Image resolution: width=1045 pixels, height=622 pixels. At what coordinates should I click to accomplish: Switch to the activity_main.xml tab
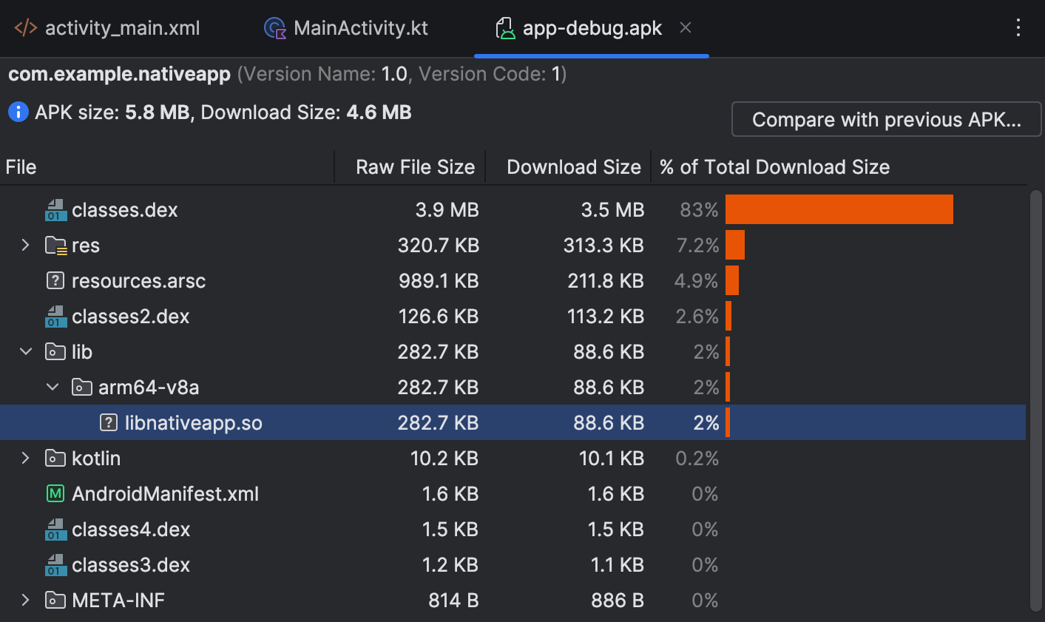tap(107, 28)
